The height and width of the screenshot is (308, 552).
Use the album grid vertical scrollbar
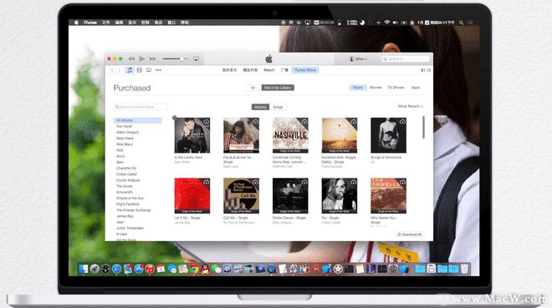[423, 127]
